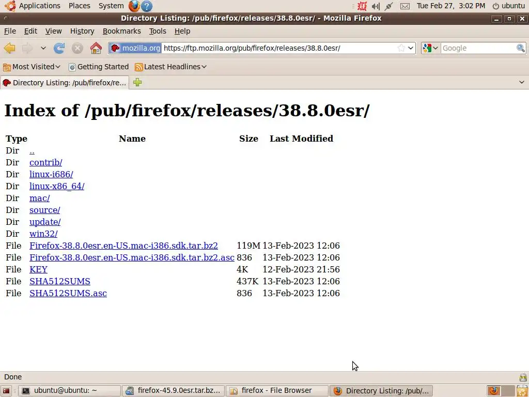
Task: Click the mozilla.org site identity badge
Action: (135, 48)
